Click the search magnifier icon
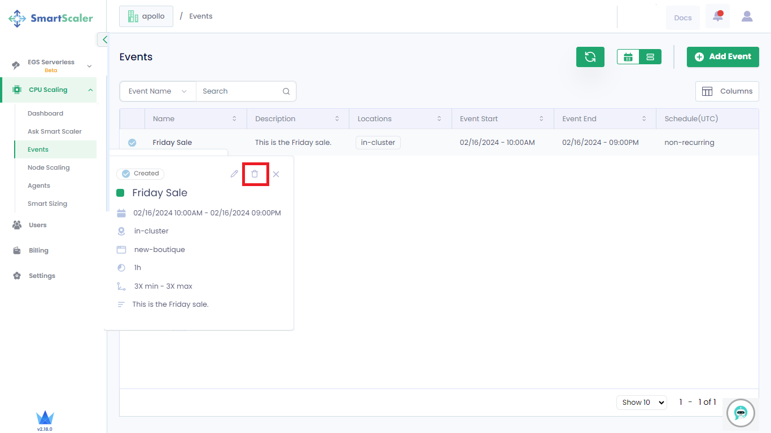This screenshot has width=771, height=433. (286, 91)
